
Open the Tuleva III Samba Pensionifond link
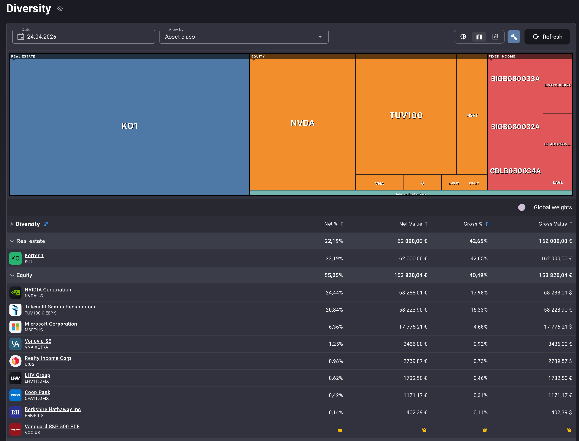61,307
